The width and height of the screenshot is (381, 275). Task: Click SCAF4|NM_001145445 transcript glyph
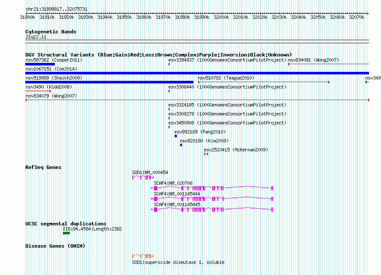point(212,210)
